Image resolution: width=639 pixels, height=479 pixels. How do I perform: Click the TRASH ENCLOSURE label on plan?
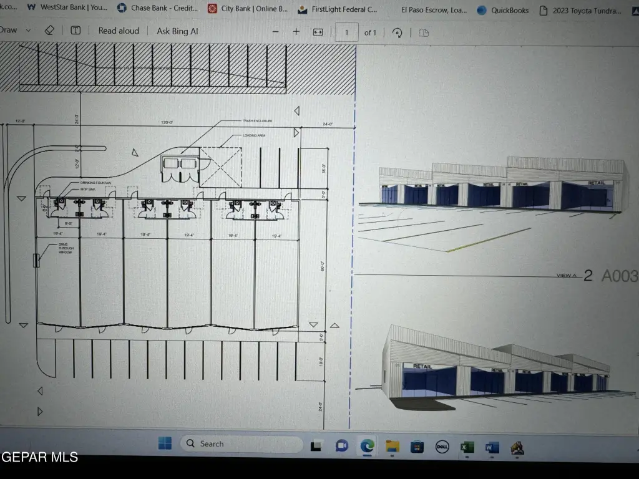[258, 121]
